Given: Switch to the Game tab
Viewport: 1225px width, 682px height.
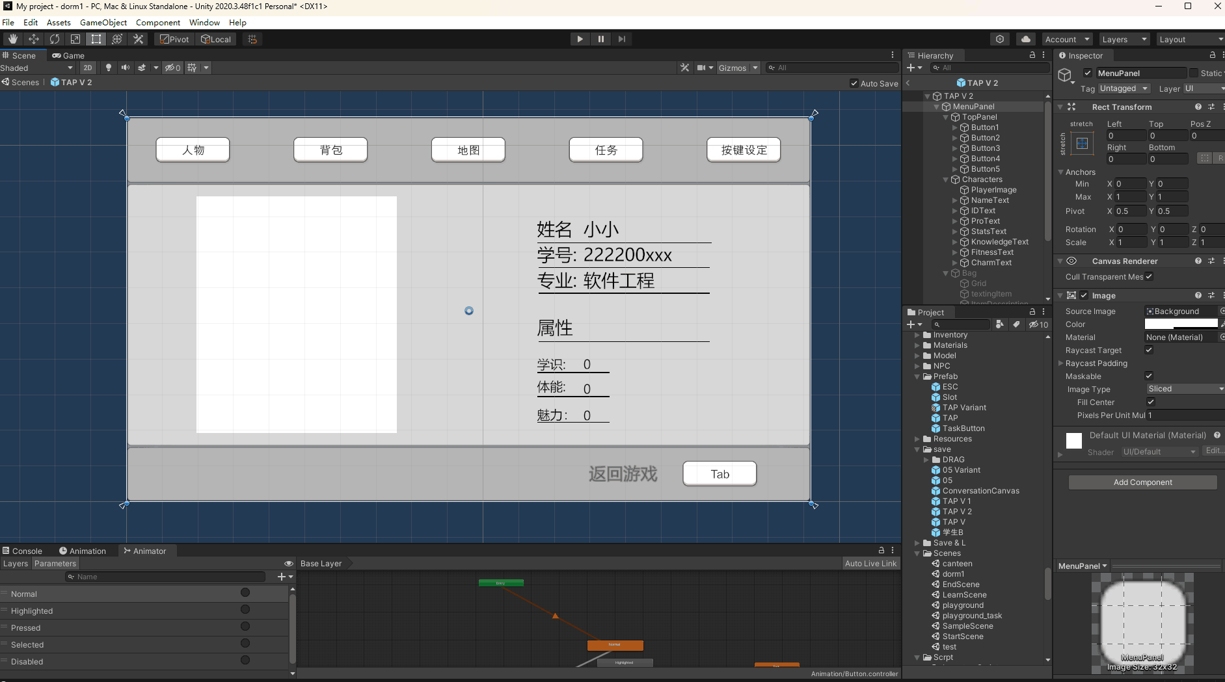Looking at the screenshot, I should (x=69, y=55).
